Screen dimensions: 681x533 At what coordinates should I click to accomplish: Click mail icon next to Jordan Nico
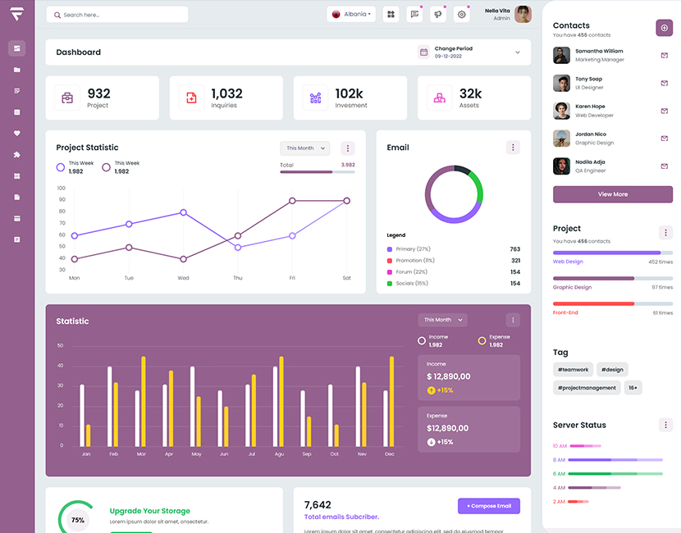[664, 139]
